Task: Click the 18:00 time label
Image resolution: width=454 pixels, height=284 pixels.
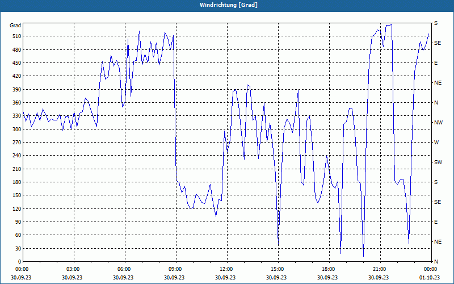Action: point(327,269)
